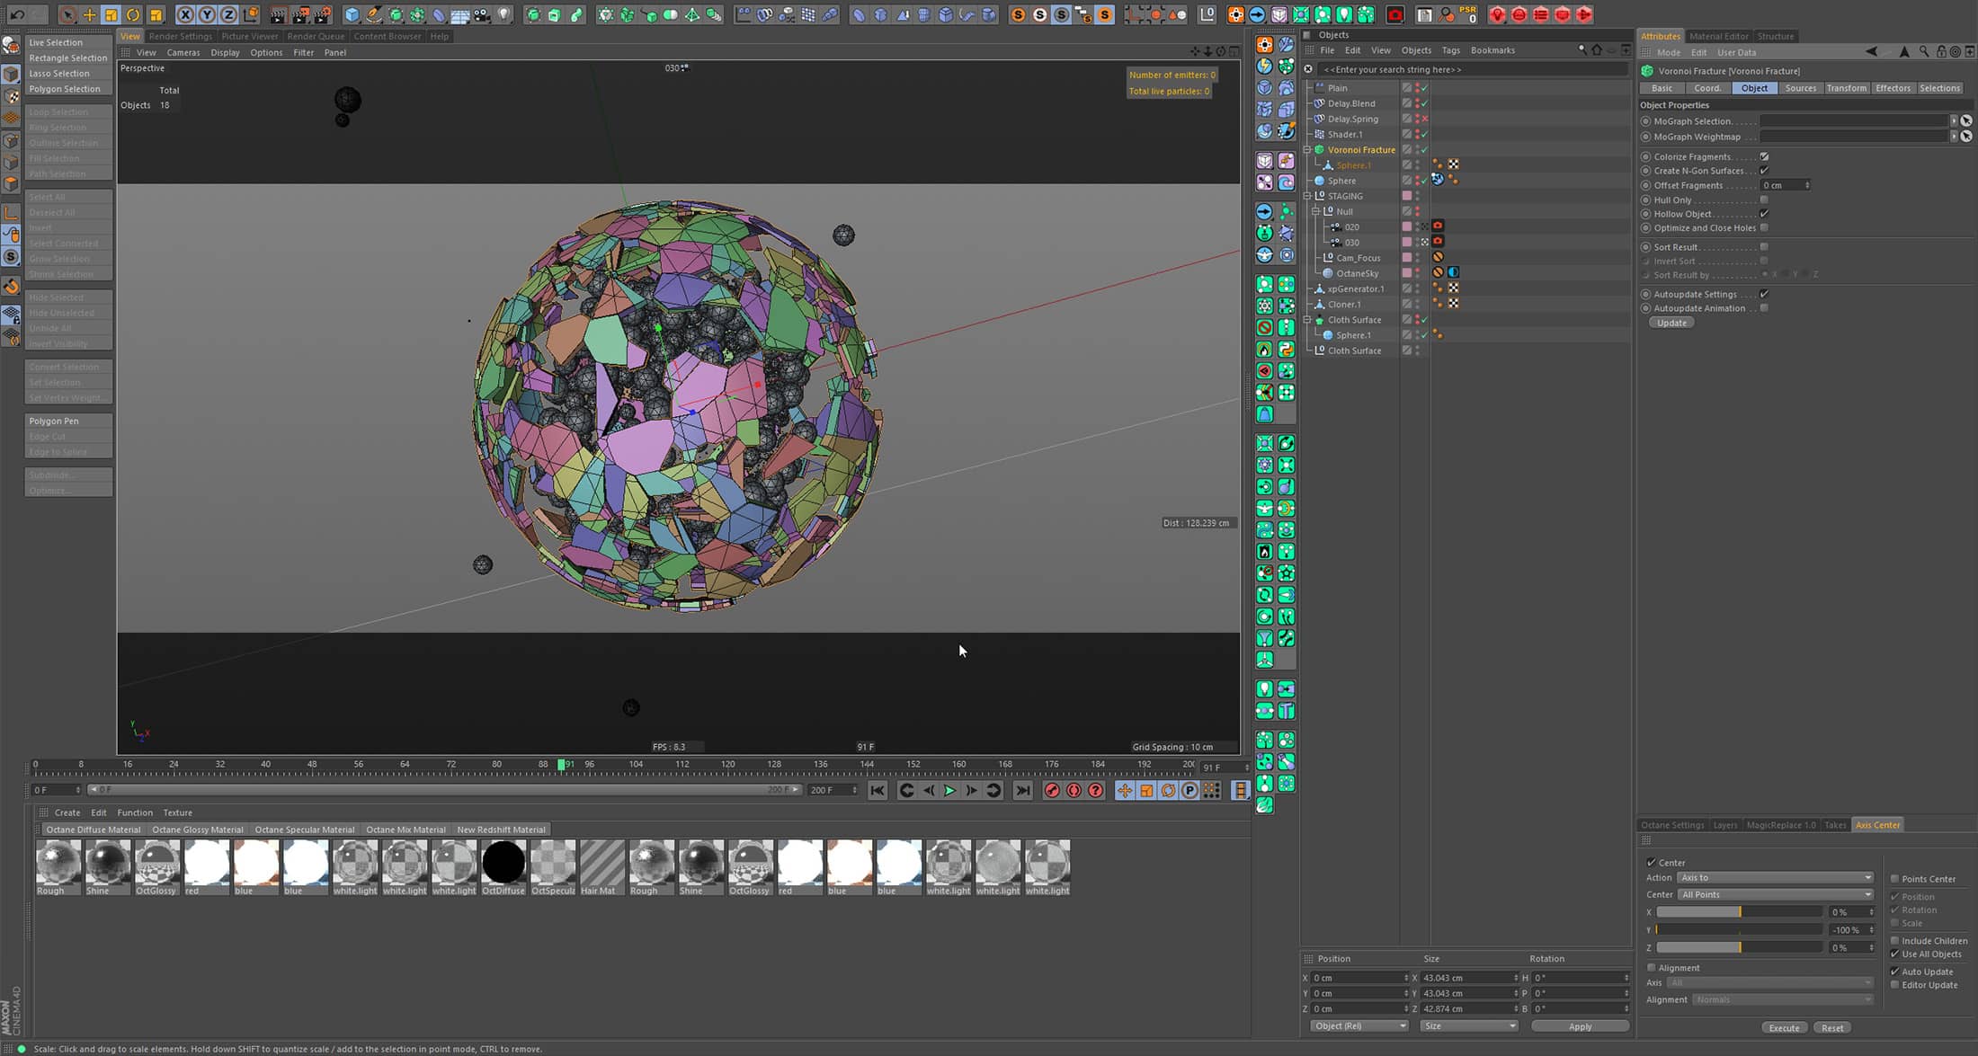Viewport: 1978px width, 1056px height.
Task: Select the Voronoi Fracture object
Action: click(1360, 149)
